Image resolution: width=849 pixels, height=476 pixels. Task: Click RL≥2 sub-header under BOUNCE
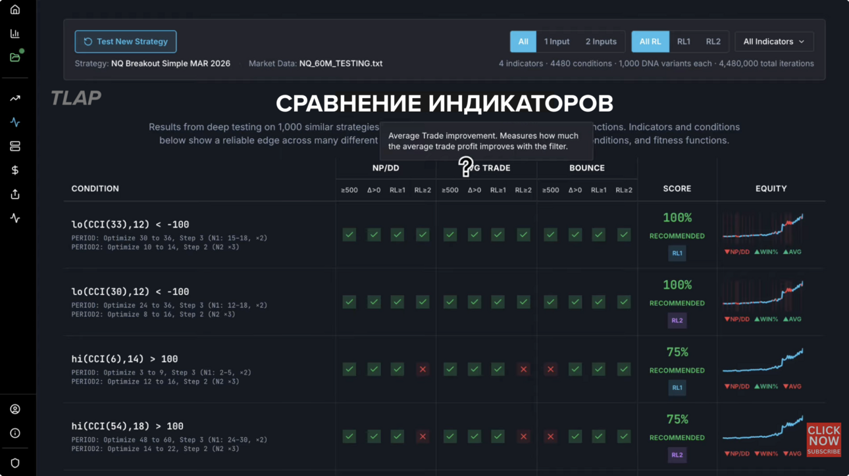[x=624, y=190]
